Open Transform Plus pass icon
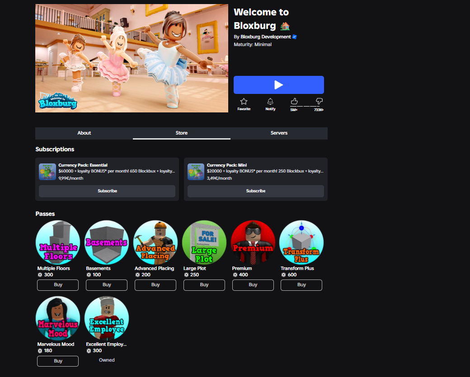This screenshot has height=377, width=470. point(301,242)
